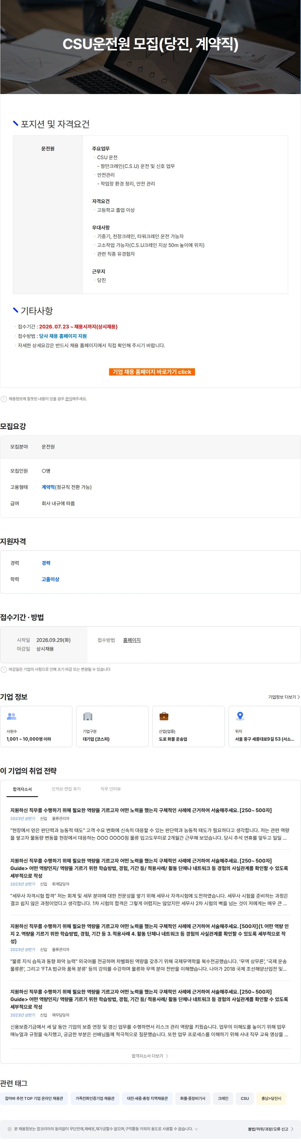Click the people icon on 사원수 card
Screen dimensions: 301x1145
click(x=12, y=716)
